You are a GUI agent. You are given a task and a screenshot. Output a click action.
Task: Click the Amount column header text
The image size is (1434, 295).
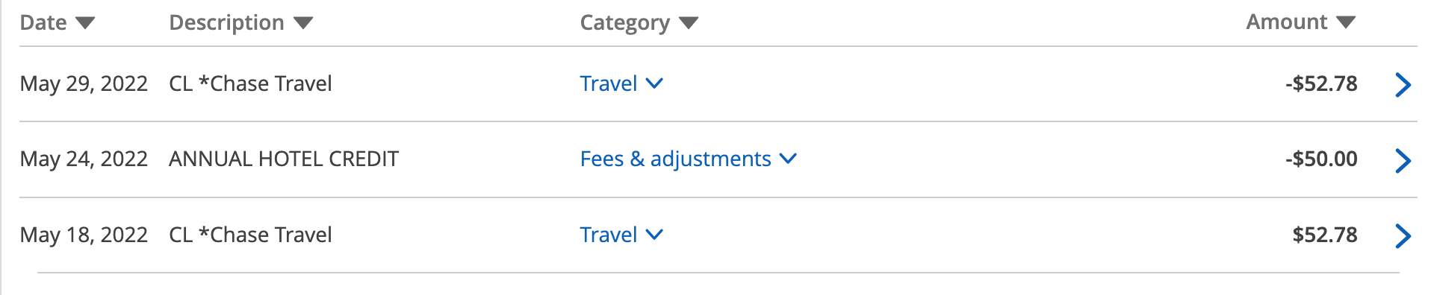pos(1286,22)
